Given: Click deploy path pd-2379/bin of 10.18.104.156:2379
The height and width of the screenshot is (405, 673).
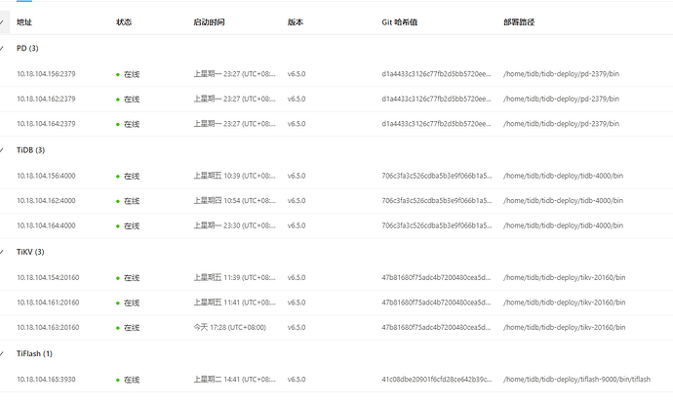Looking at the screenshot, I should click(562, 74).
